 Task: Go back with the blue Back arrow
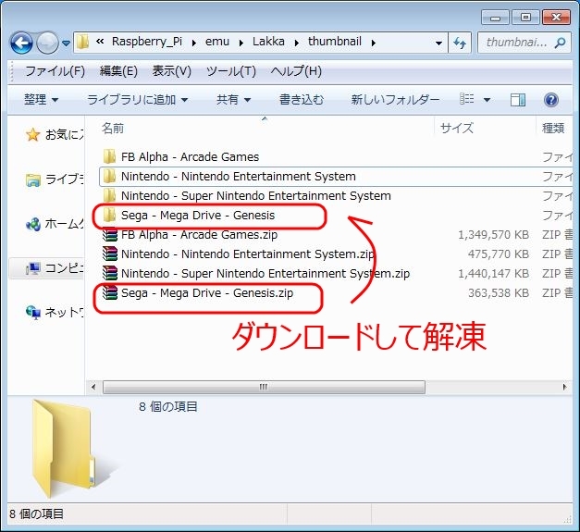(x=21, y=43)
